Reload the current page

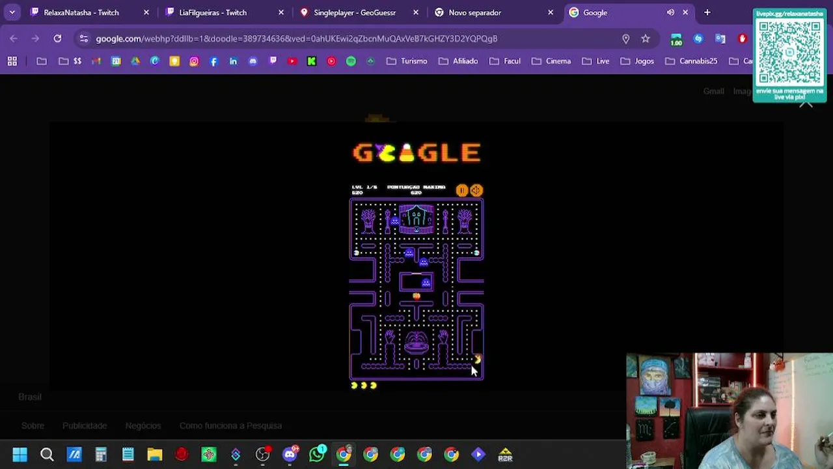(57, 38)
